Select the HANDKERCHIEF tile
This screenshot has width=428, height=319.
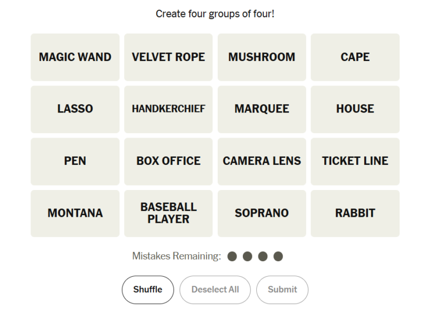[168, 109]
